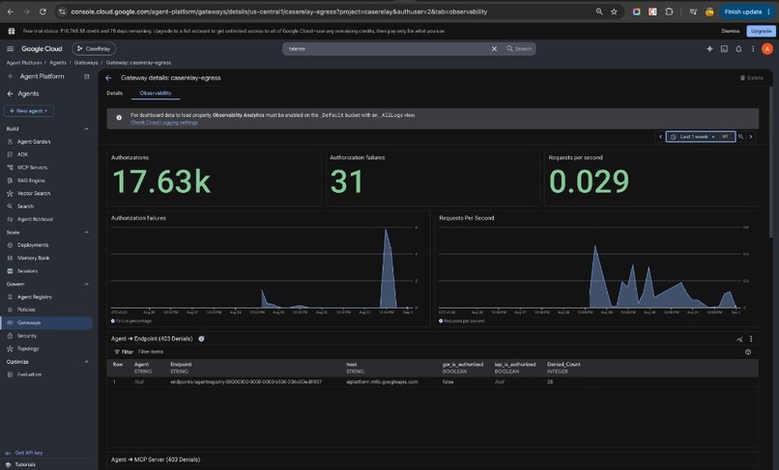
Task: Click endpoint cell endpoints/agentregistry-00000000
Action: click(x=245, y=381)
